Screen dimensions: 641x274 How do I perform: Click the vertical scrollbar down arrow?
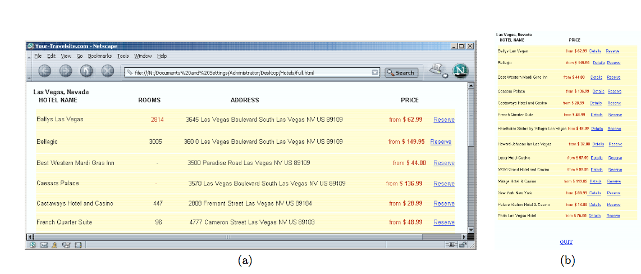coord(470,230)
